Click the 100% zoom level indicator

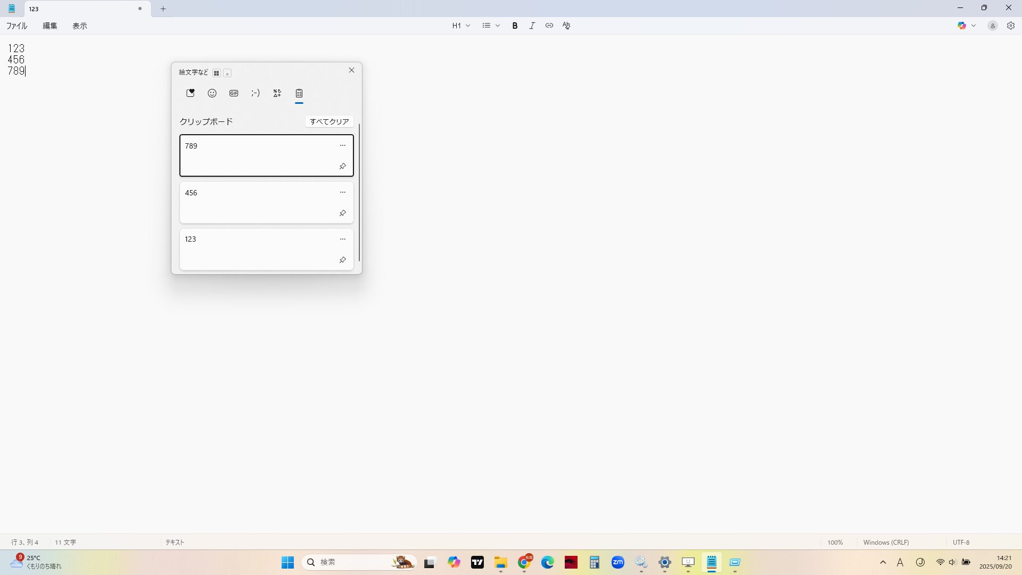pos(835,542)
